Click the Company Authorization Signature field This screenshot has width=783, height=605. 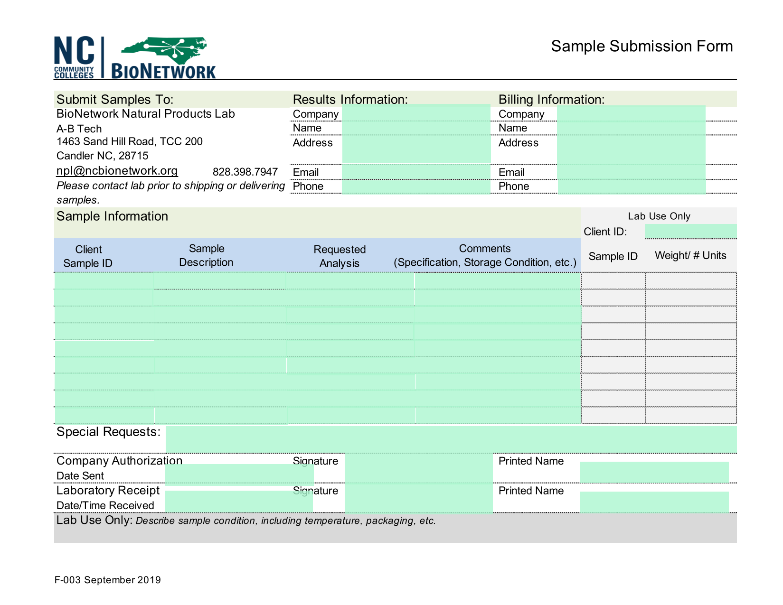(419, 468)
